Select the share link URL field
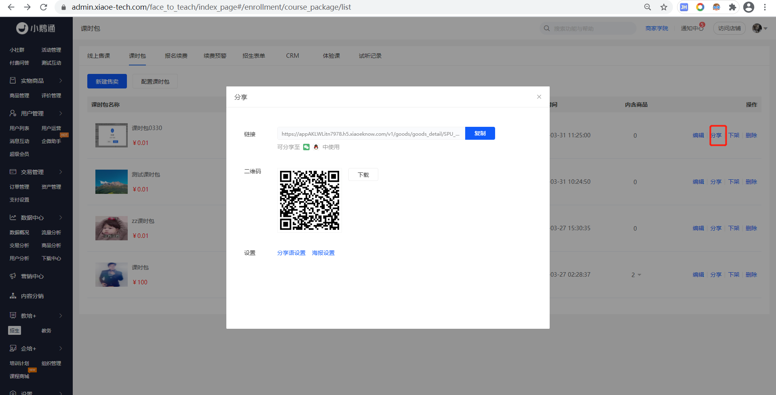The height and width of the screenshot is (395, 776). click(371, 134)
